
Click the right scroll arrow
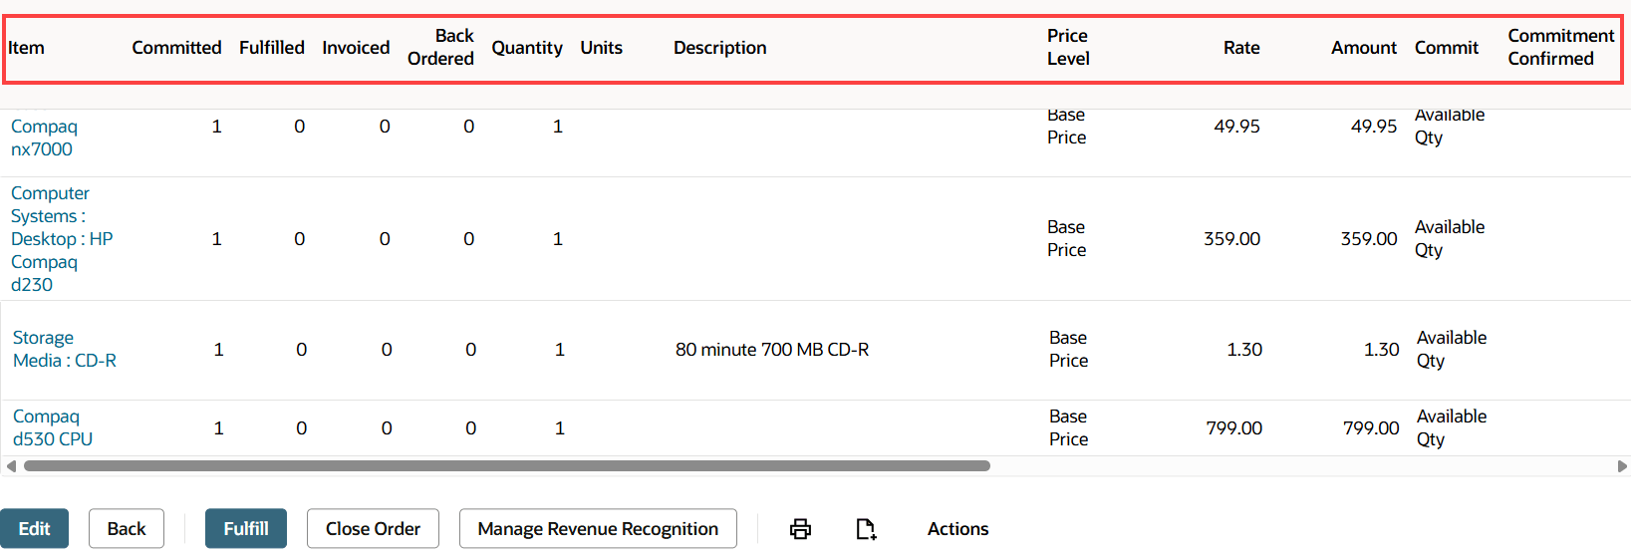[x=1622, y=465]
